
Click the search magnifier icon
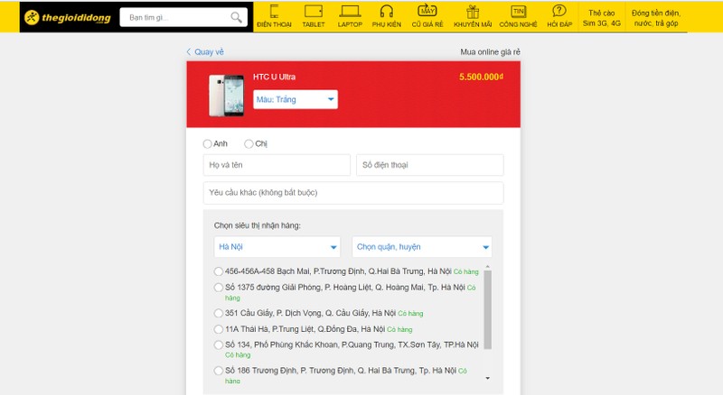pyautogui.click(x=236, y=17)
